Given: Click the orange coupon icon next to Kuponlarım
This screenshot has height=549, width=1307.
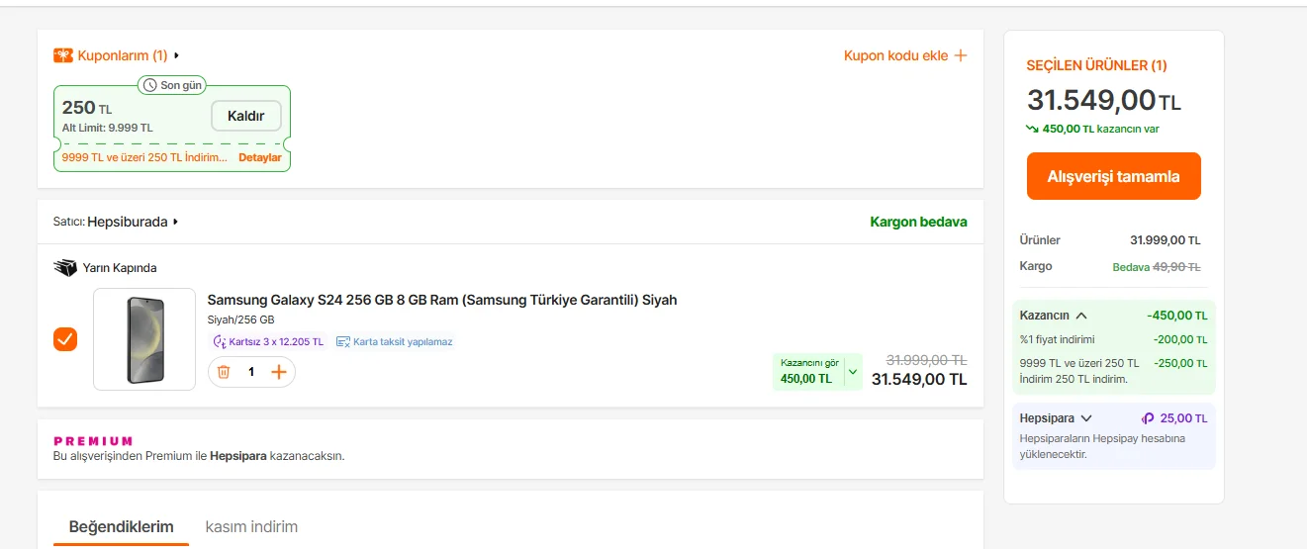Looking at the screenshot, I should [63, 55].
